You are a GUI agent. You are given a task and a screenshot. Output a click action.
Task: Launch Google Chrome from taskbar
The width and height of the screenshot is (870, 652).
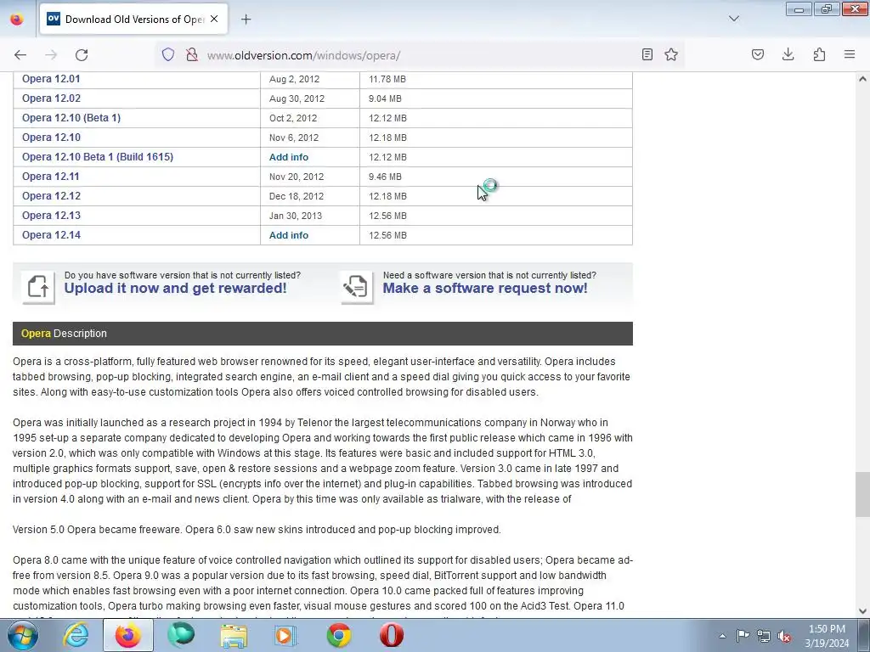pyautogui.click(x=338, y=635)
